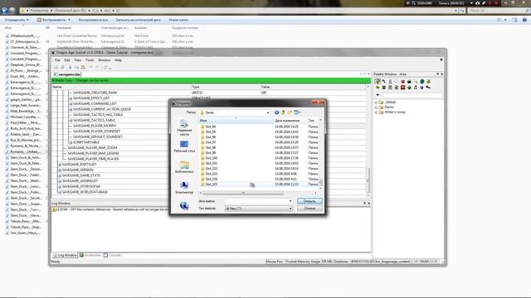Create new folder in Open dialog
The width and height of the screenshot is (531, 298).
[x=290, y=113]
